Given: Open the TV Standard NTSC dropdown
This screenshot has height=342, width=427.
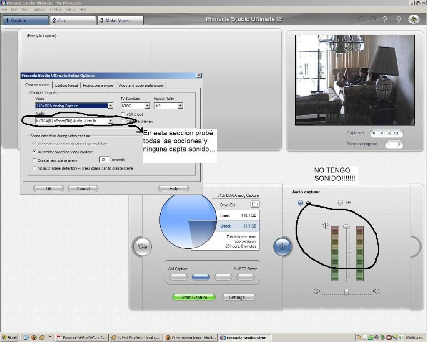Looking at the screenshot, I should tap(147, 106).
